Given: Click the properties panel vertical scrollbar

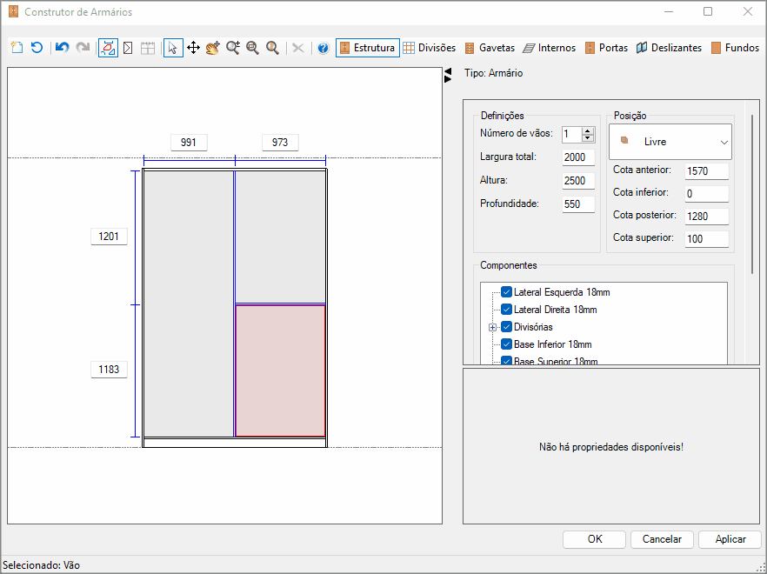Looking at the screenshot, I should point(752,196).
